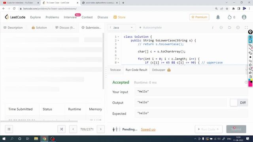Click the Epic Pen brush size dot
Image resolution: width=253 pixels, height=142 pixels.
pyautogui.click(x=250, y=57)
